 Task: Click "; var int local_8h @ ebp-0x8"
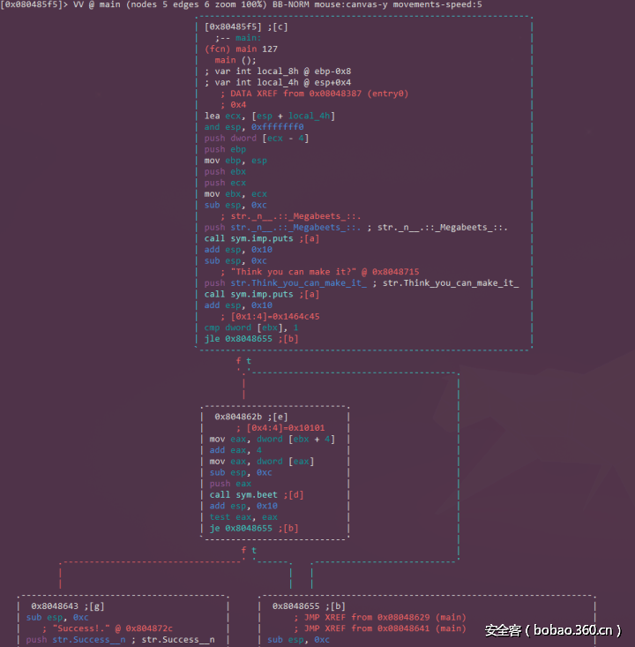pos(278,71)
